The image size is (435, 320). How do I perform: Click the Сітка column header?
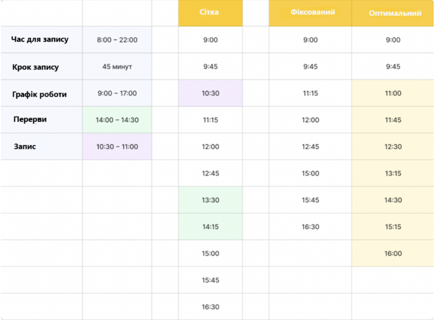click(x=210, y=13)
